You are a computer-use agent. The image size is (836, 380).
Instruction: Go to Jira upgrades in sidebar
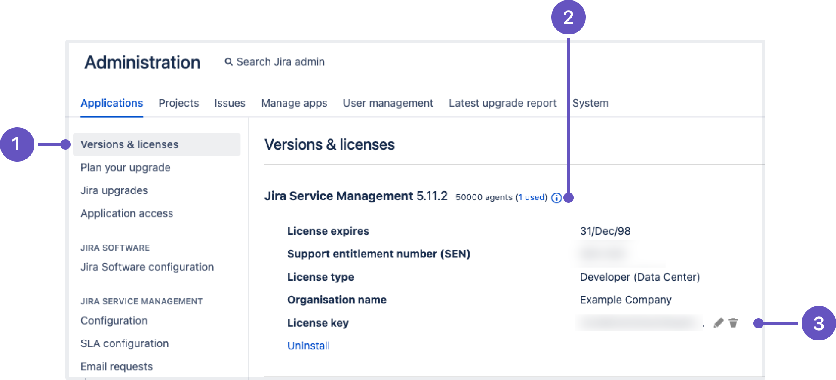pyautogui.click(x=114, y=190)
